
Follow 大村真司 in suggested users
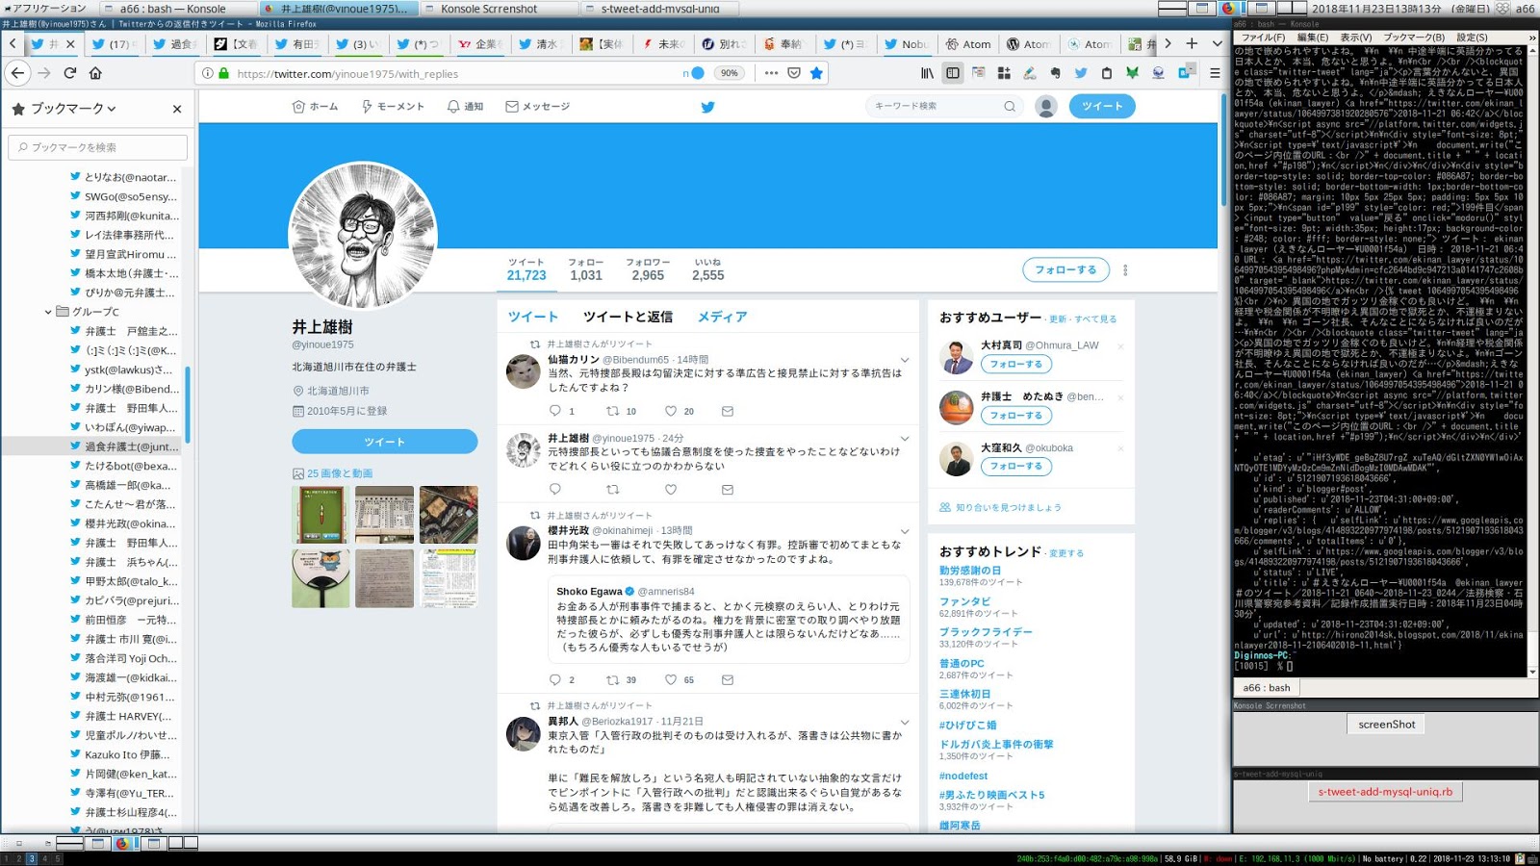click(x=1015, y=365)
